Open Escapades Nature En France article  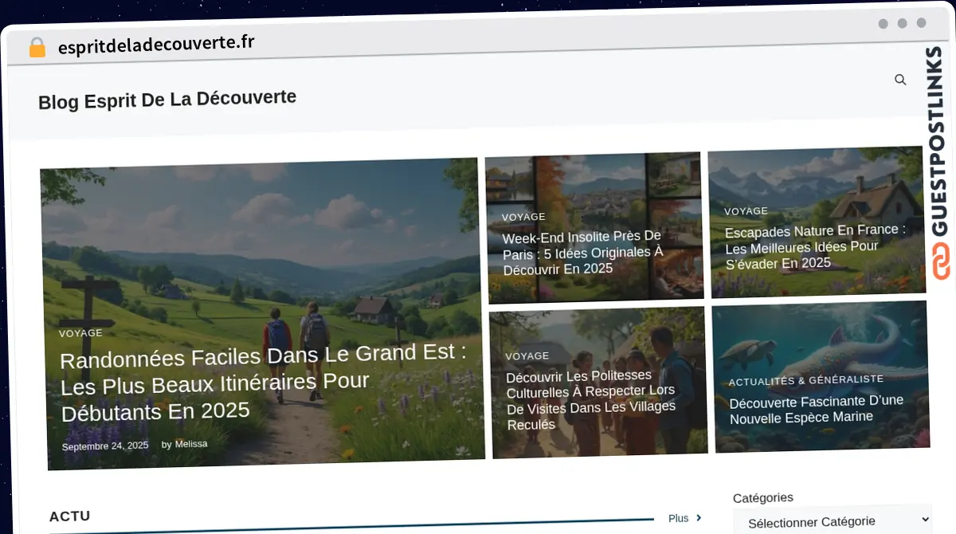[x=814, y=246]
